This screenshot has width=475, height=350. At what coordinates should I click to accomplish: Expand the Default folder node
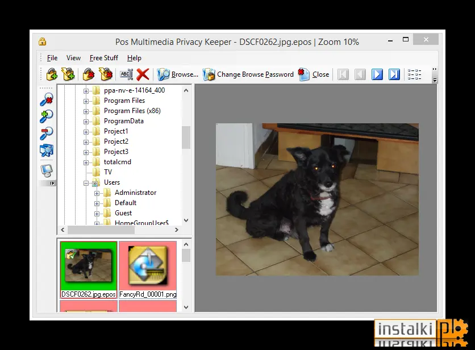(97, 203)
